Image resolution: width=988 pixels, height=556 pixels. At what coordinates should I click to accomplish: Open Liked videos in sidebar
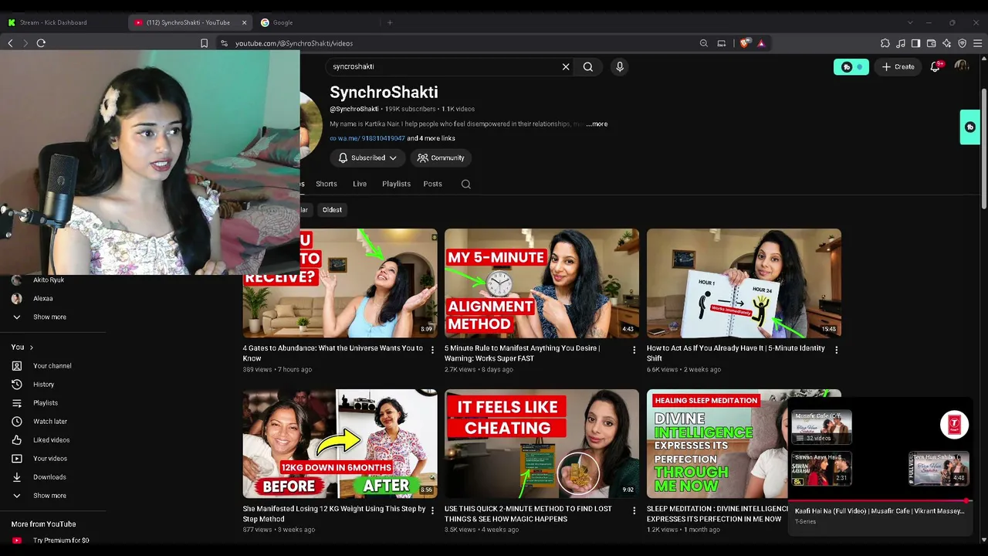point(51,440)
